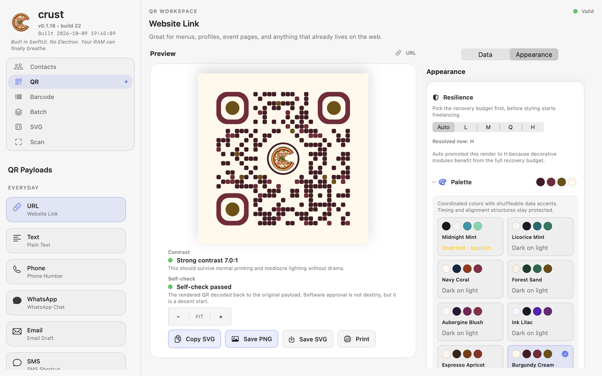The height and width of the screenshot is (376, 602).
Task: Save the QR as SVG
Action: 308,339
